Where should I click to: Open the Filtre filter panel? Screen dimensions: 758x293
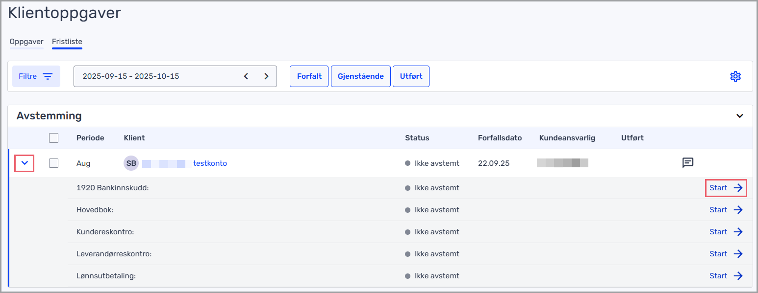click(36, 76)
